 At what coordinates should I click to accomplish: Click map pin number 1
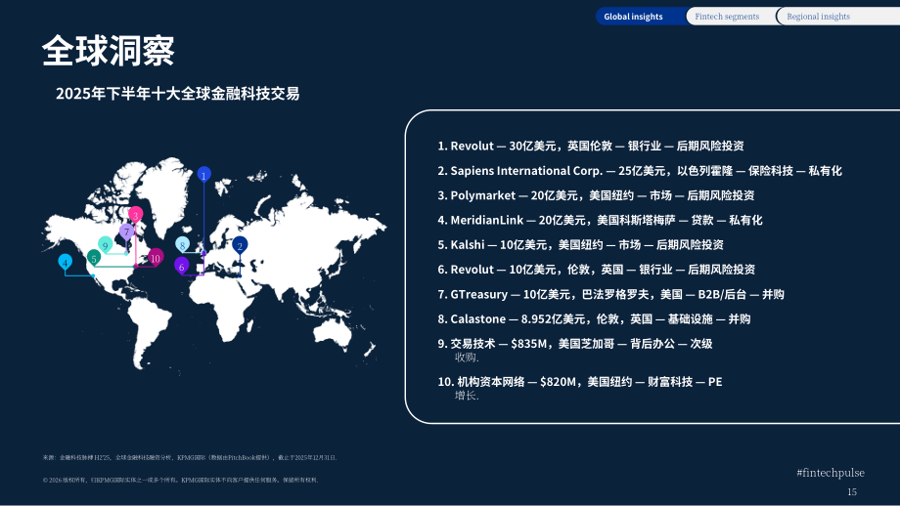coord(203,174)
